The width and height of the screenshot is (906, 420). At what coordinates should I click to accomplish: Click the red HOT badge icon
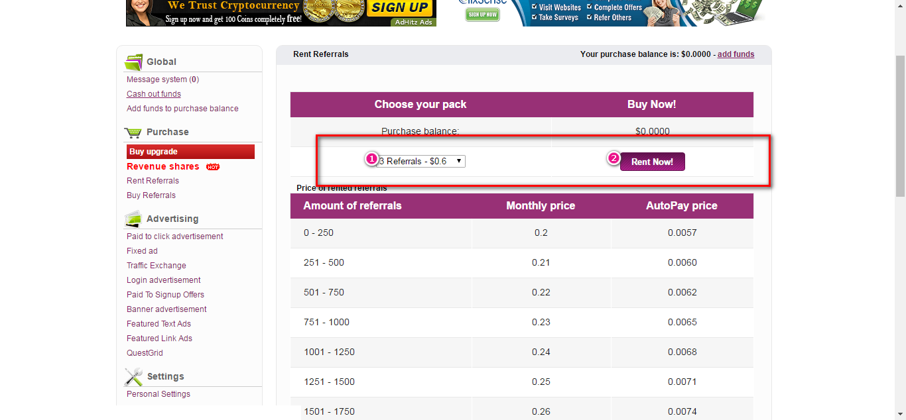coord(213,167)
